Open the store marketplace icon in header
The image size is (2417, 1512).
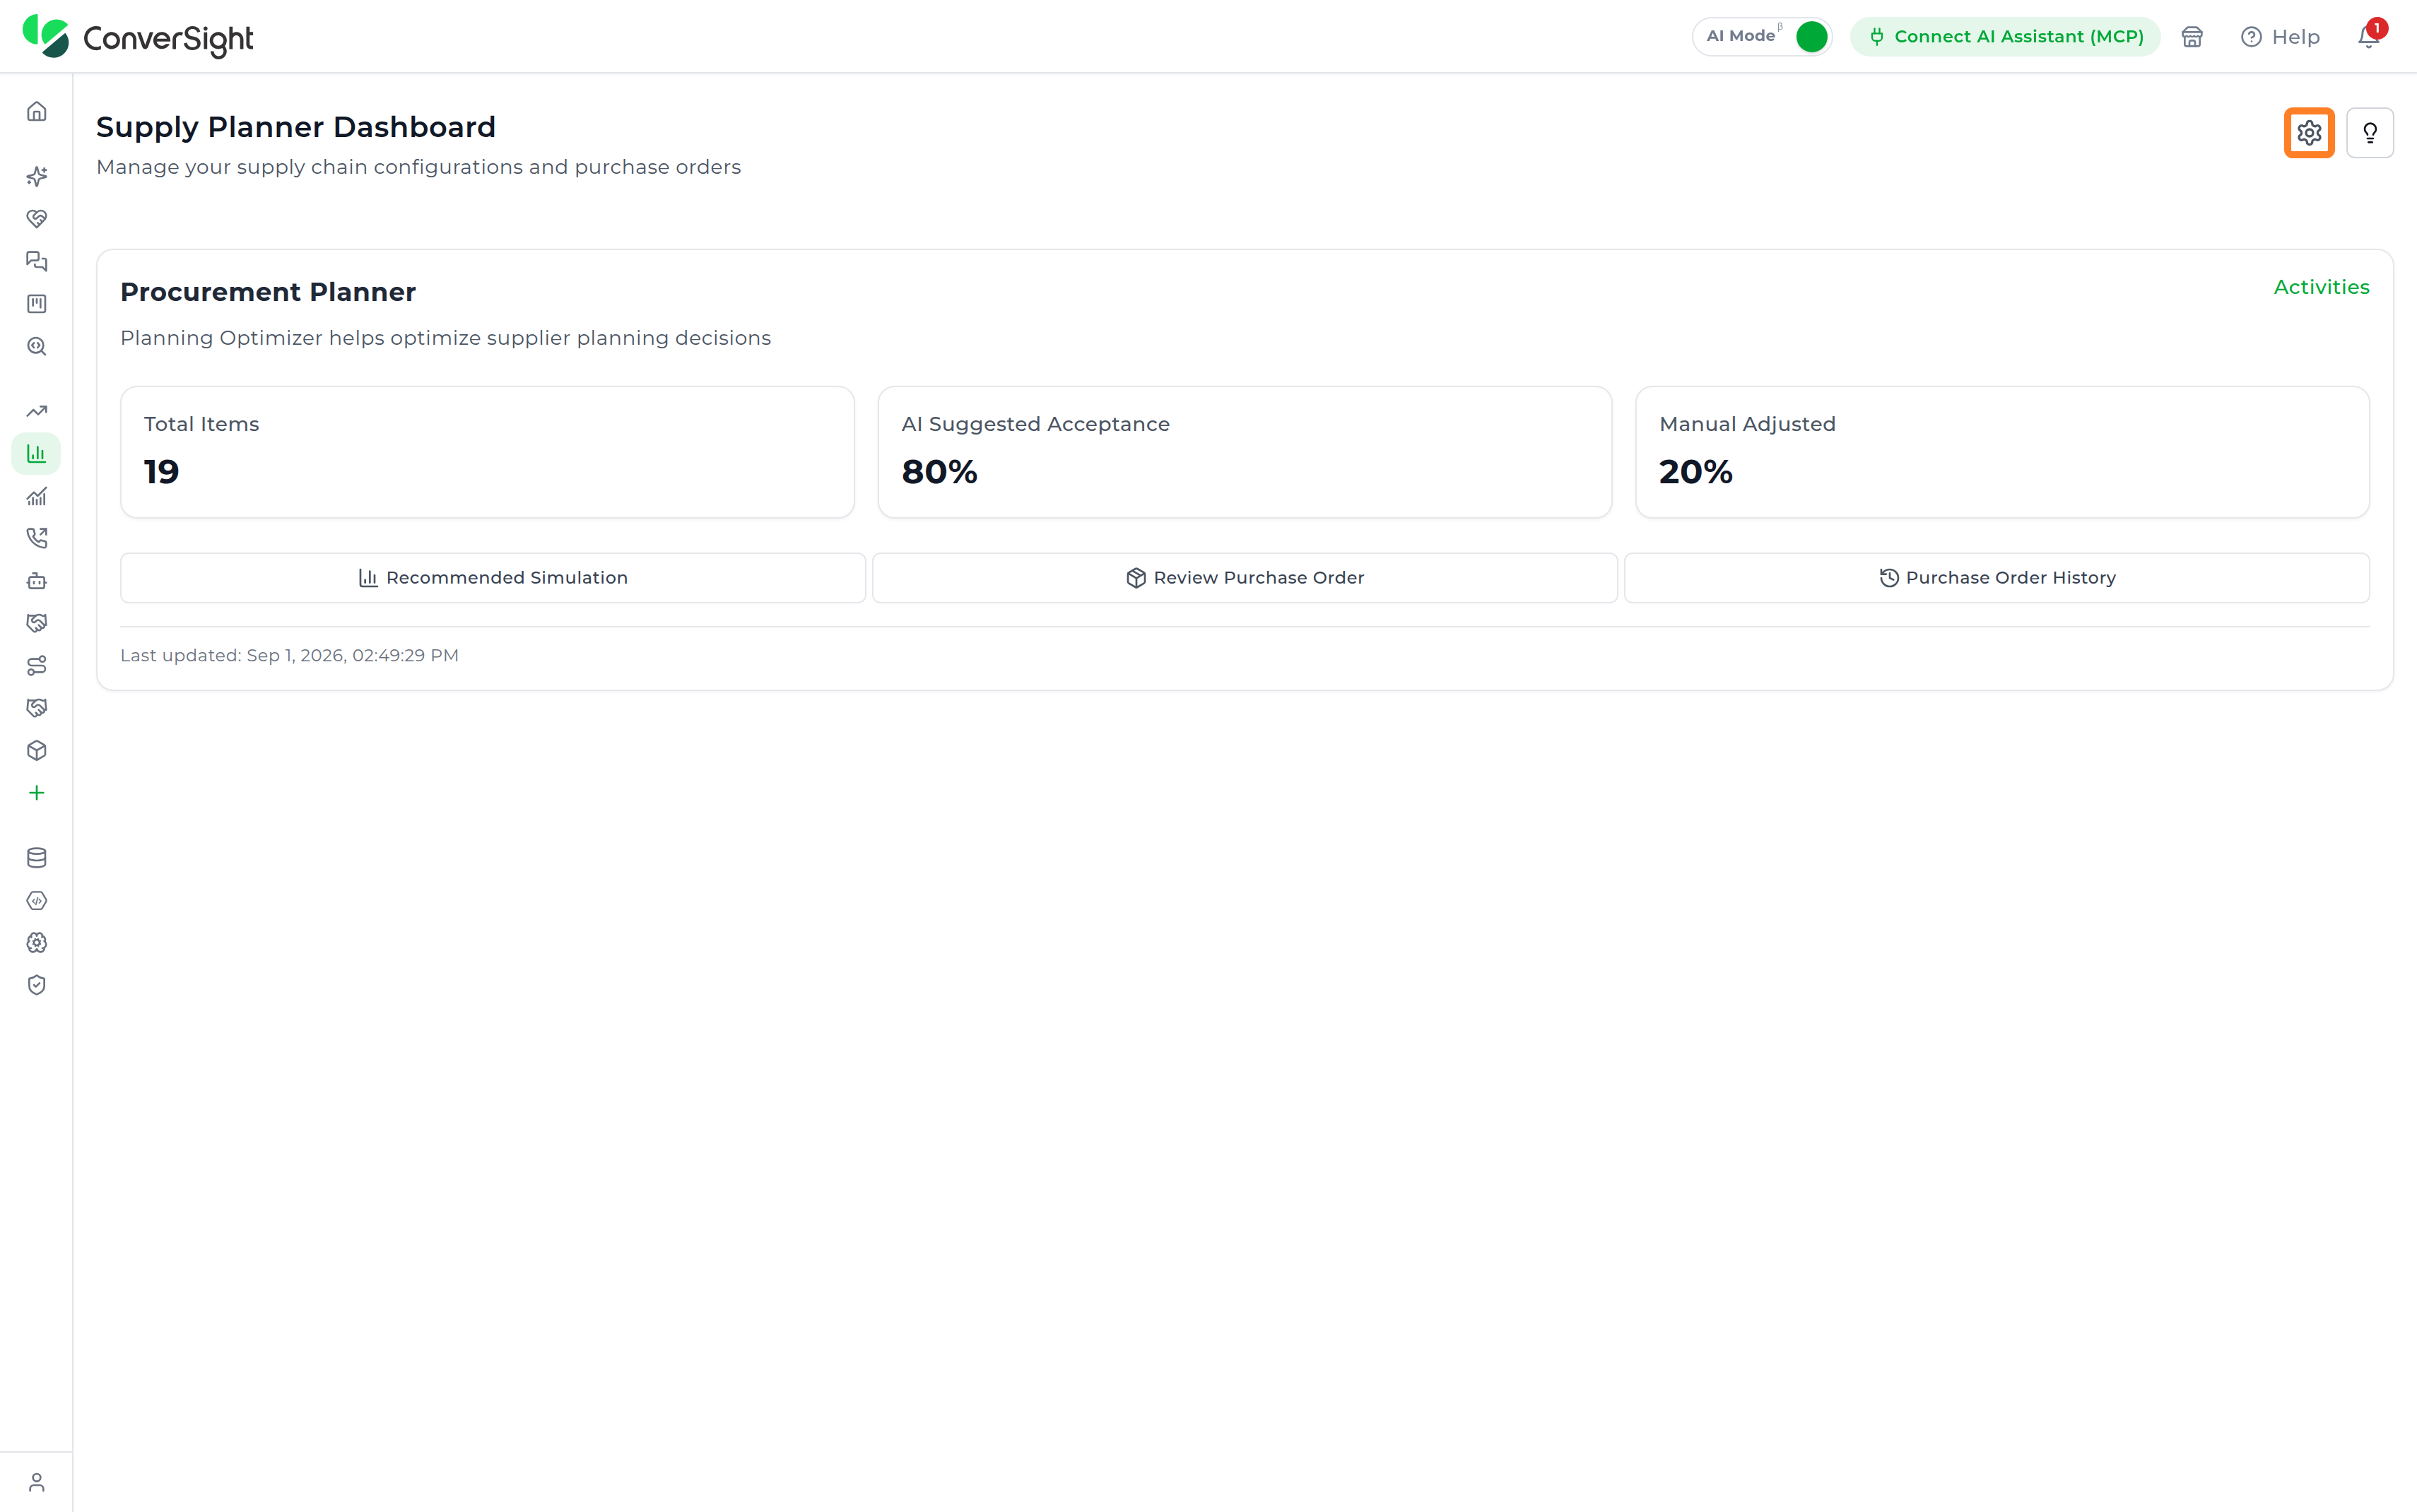2192,37
